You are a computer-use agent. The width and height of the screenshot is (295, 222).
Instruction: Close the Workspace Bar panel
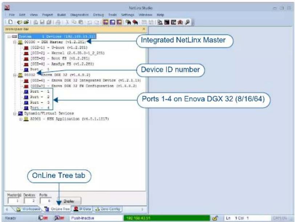pos(144,29)
